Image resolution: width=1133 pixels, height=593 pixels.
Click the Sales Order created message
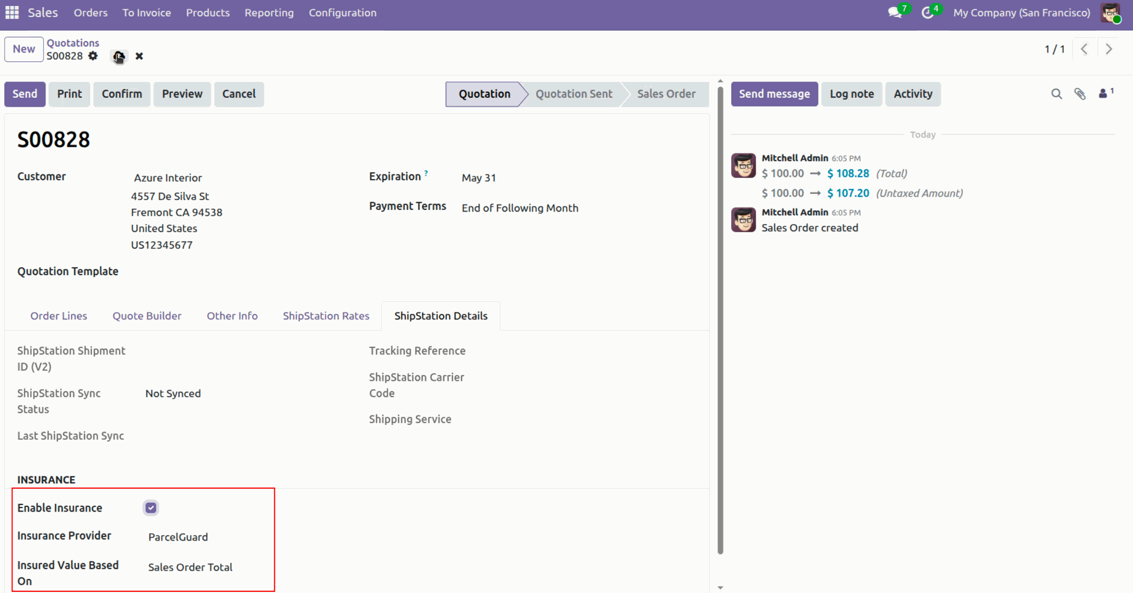click(x=810, y=228)
